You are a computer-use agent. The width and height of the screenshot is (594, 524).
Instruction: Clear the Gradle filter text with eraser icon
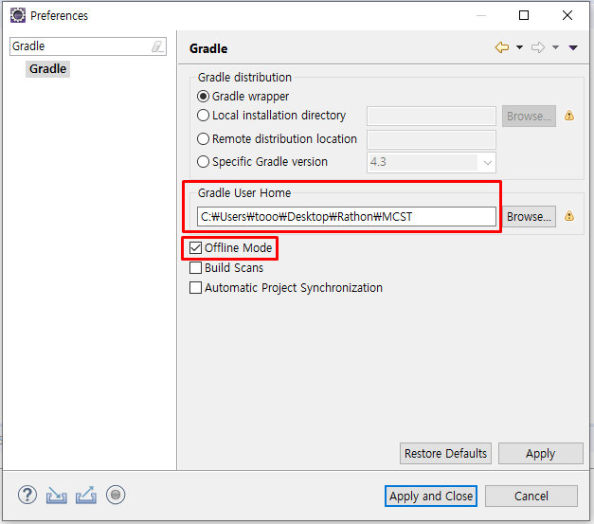pos(157,46)
